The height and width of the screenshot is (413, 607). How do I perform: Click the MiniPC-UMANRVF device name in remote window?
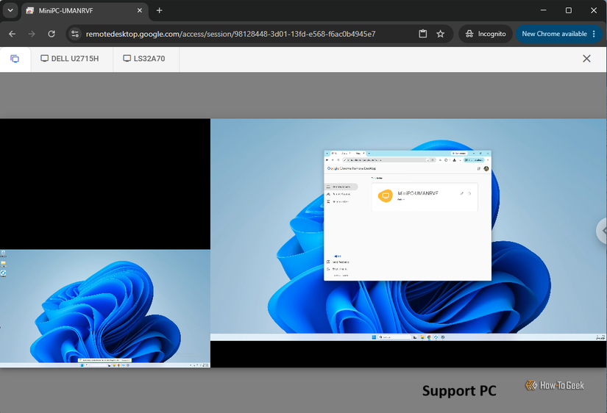tap(418, 193)
